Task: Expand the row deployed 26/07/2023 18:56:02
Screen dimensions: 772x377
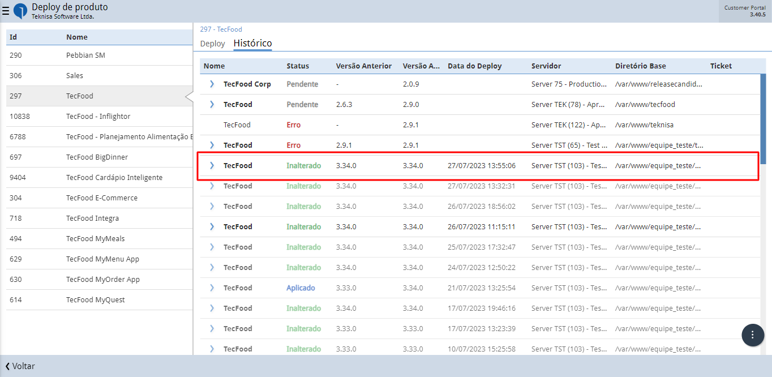Action: pos(212,206)
